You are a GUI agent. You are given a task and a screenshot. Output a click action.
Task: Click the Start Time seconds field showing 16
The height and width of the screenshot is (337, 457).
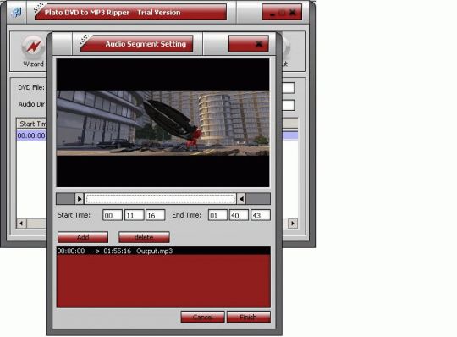156,215
